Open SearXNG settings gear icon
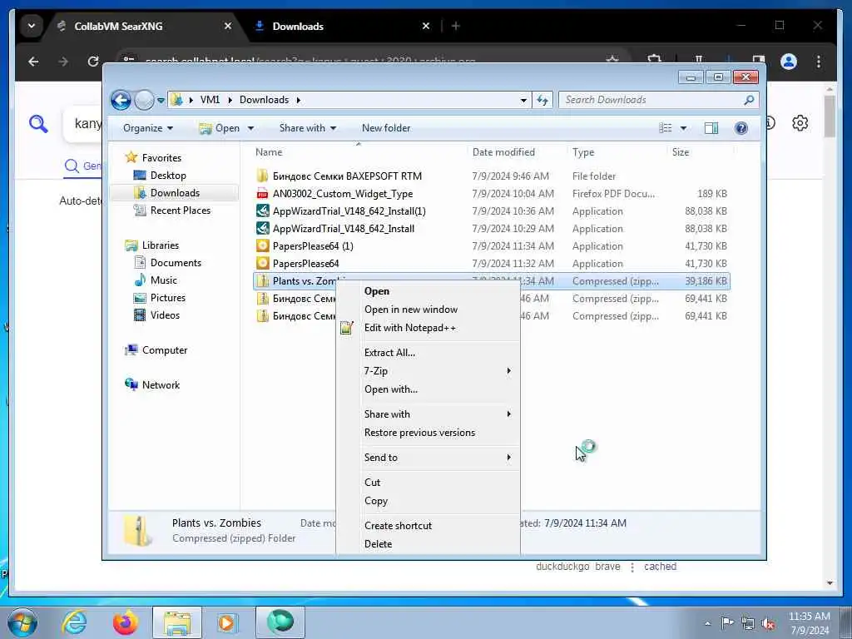This screenshot has width=852, height=639. 800,123
